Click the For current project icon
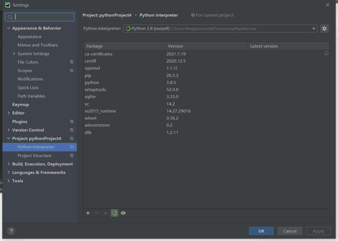338x241 pixels. pos(193,15)
